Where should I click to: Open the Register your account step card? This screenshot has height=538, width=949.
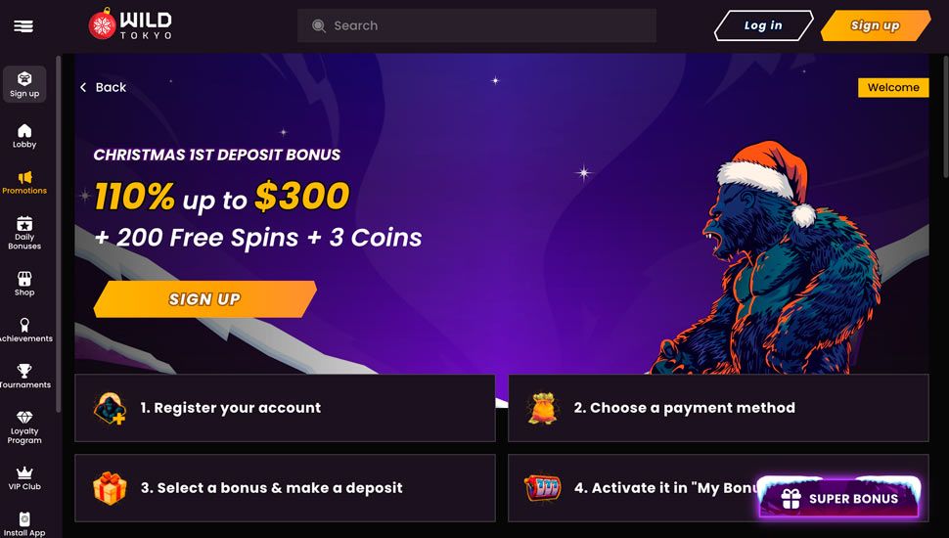pyautogui.click(x=285, y=408)
